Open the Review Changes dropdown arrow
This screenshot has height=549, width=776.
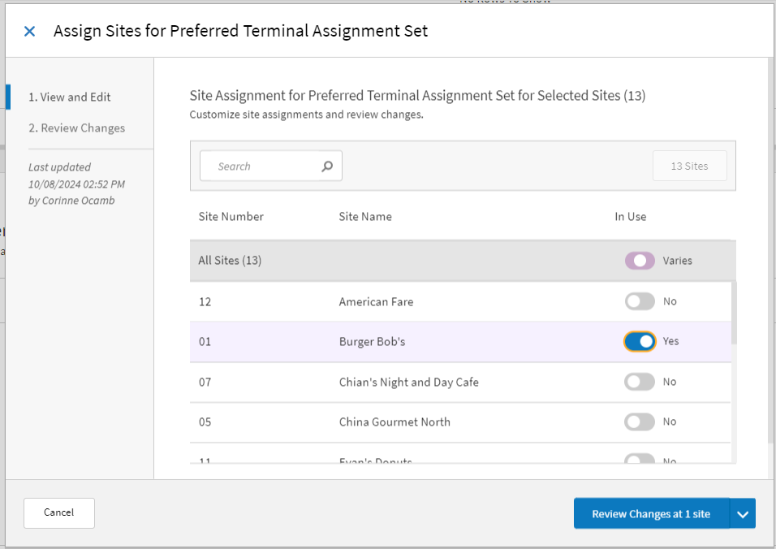pos(743,512)
